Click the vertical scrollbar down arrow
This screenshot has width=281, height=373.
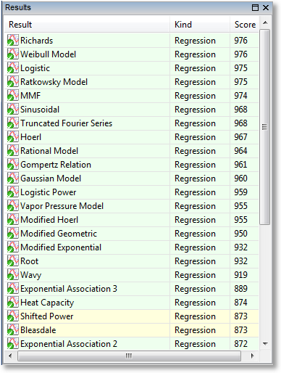(265, 344)
